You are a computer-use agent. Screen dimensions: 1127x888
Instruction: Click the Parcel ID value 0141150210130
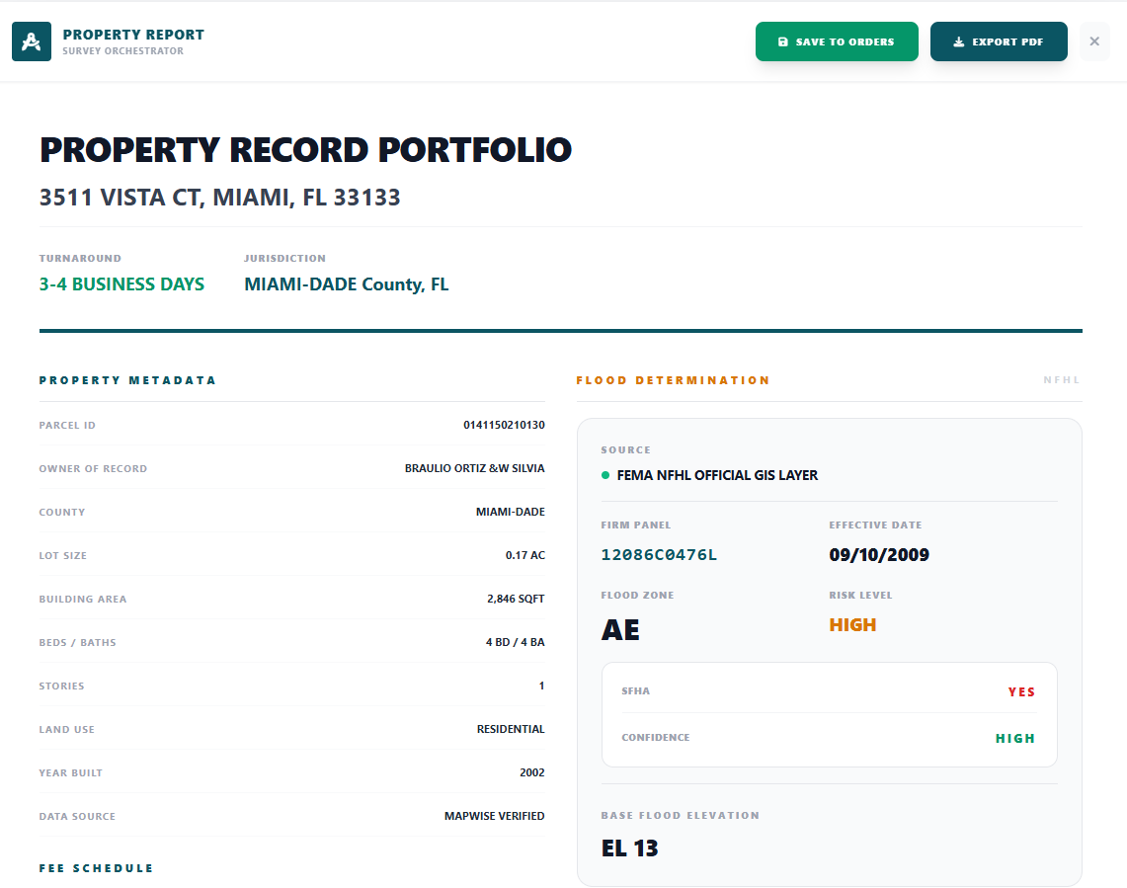coord(502,425)
